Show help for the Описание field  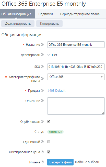coord(42,101)
